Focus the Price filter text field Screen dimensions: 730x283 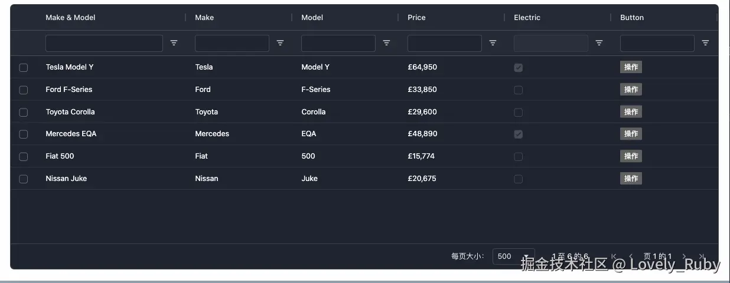pos(444,43)
